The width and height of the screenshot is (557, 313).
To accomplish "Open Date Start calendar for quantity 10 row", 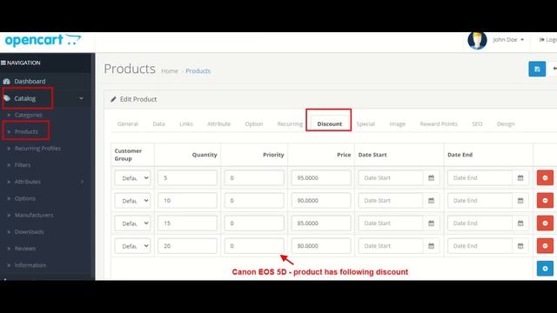I will click(432, 201).
